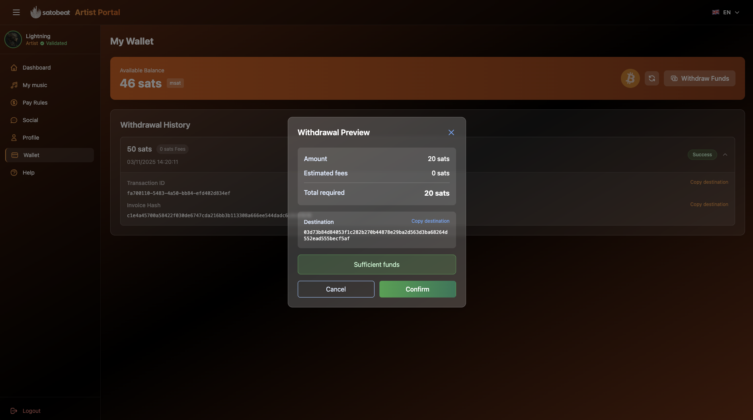This screenshot has height=420, width=753.
Task: Click the Profile person icon
Action: tap(14, 138)
